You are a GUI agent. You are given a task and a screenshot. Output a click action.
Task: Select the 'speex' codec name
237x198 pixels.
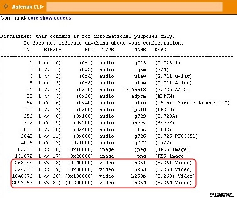[x=138, y=123]
